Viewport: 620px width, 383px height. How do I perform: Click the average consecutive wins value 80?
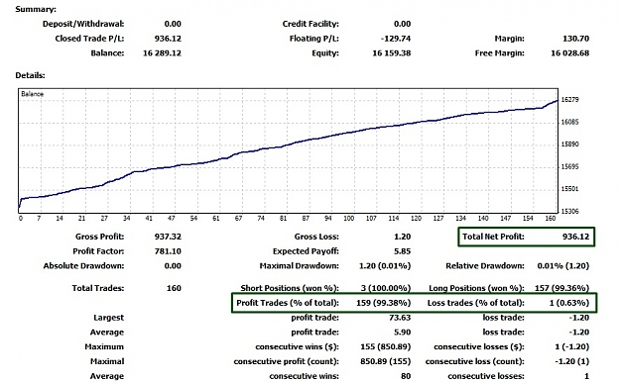[406, 376]
